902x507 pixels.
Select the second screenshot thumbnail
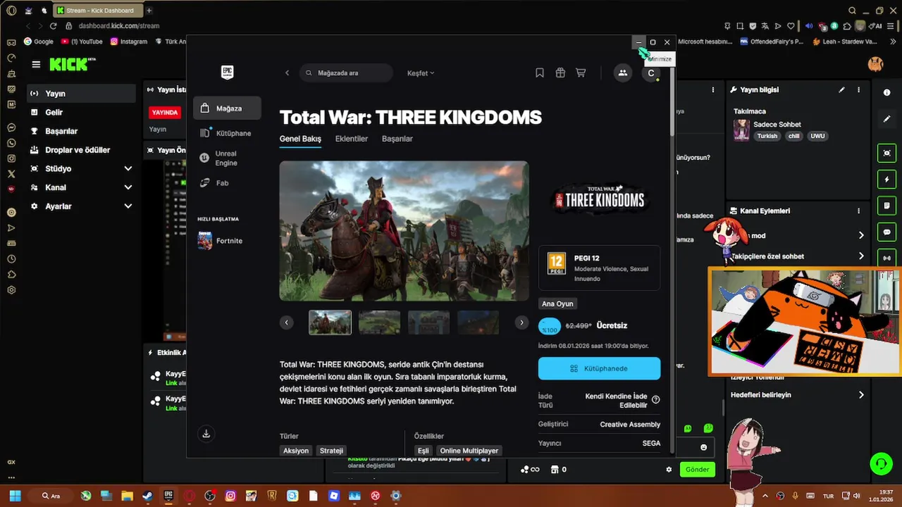pyautogui.click(x=379, y=323)
